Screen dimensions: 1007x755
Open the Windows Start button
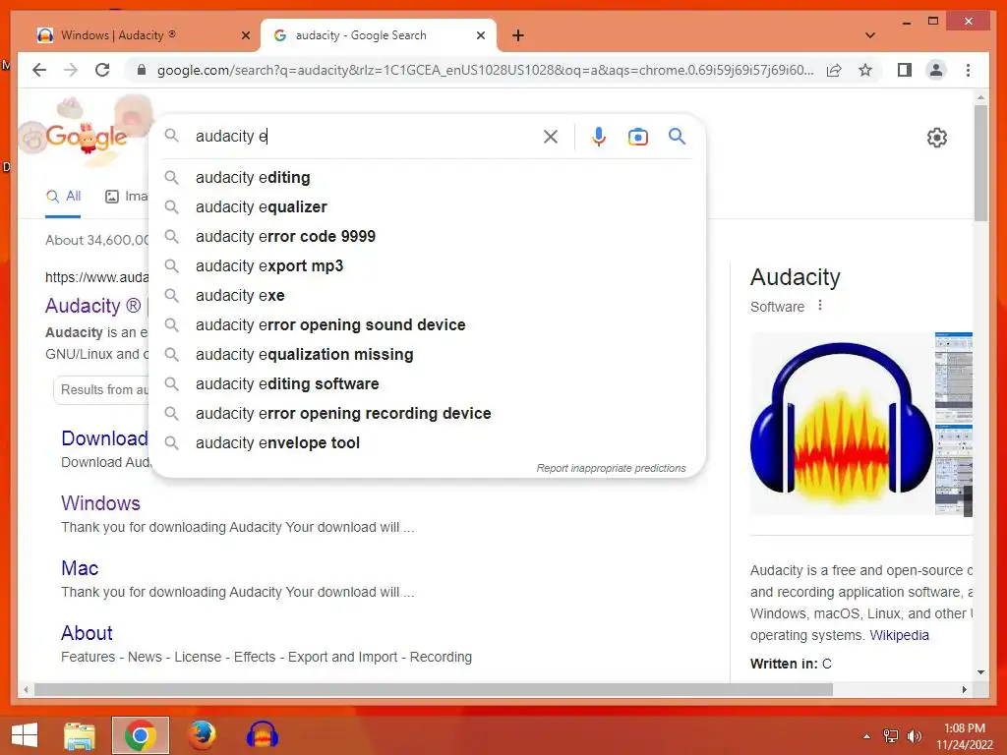pos(25,735)
